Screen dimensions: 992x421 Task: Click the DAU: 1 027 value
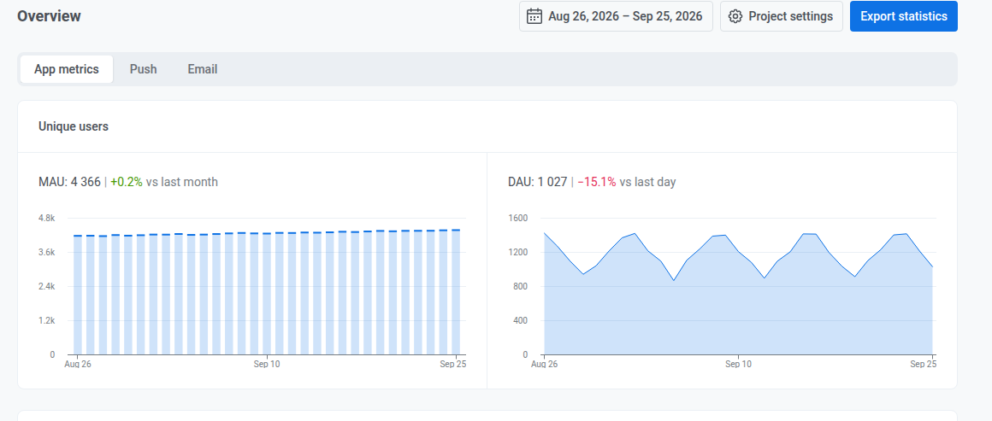(x=538, y=182)
